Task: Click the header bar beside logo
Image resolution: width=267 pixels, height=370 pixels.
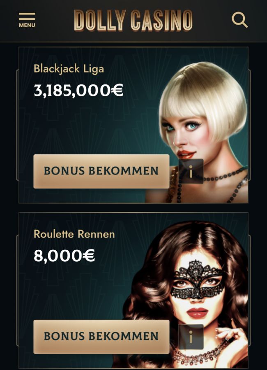Action: point(54,21)
